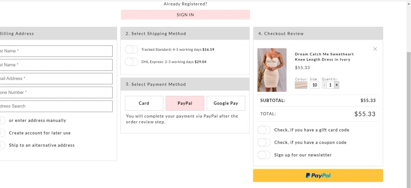Viewport: 411px width, 188px height.
Task: Toggle enter address manually option
Action: click(2, 120)
